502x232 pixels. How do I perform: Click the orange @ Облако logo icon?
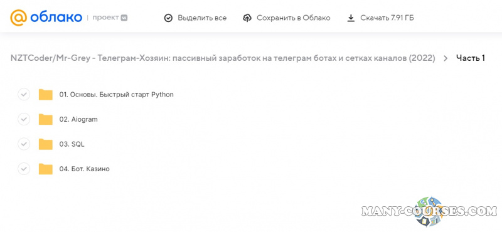[19, 18]
